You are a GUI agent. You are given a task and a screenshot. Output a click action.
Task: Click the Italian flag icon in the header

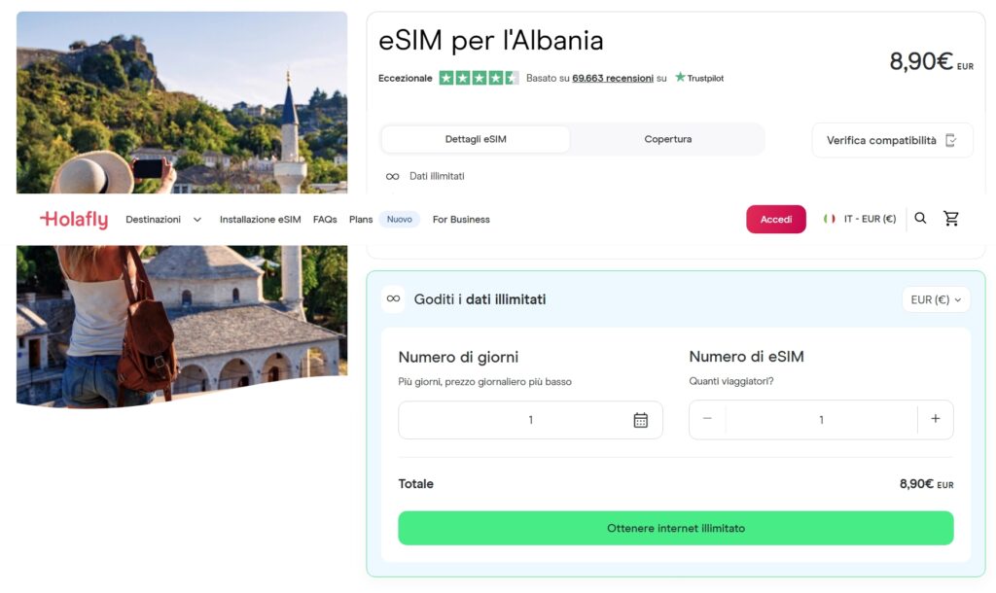[829, 219]
